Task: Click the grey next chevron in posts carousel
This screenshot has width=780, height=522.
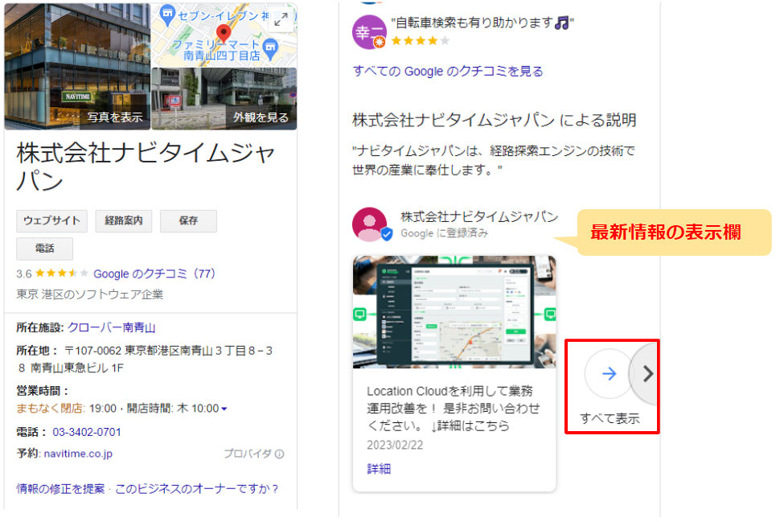Action: pos(647,374)
